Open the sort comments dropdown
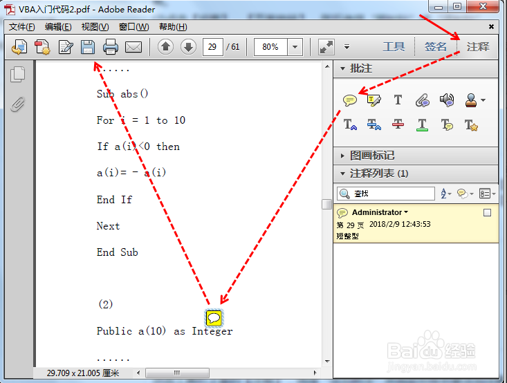The height and width of the screenshot is (383, 507). [446, 194]
